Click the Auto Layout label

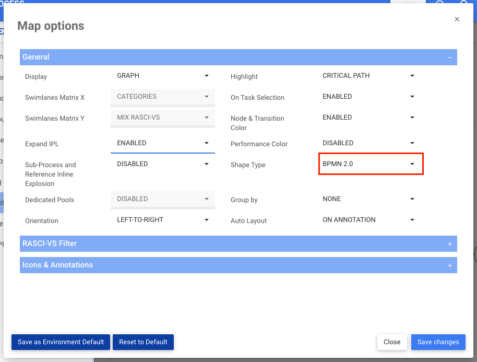pos(248,221)
